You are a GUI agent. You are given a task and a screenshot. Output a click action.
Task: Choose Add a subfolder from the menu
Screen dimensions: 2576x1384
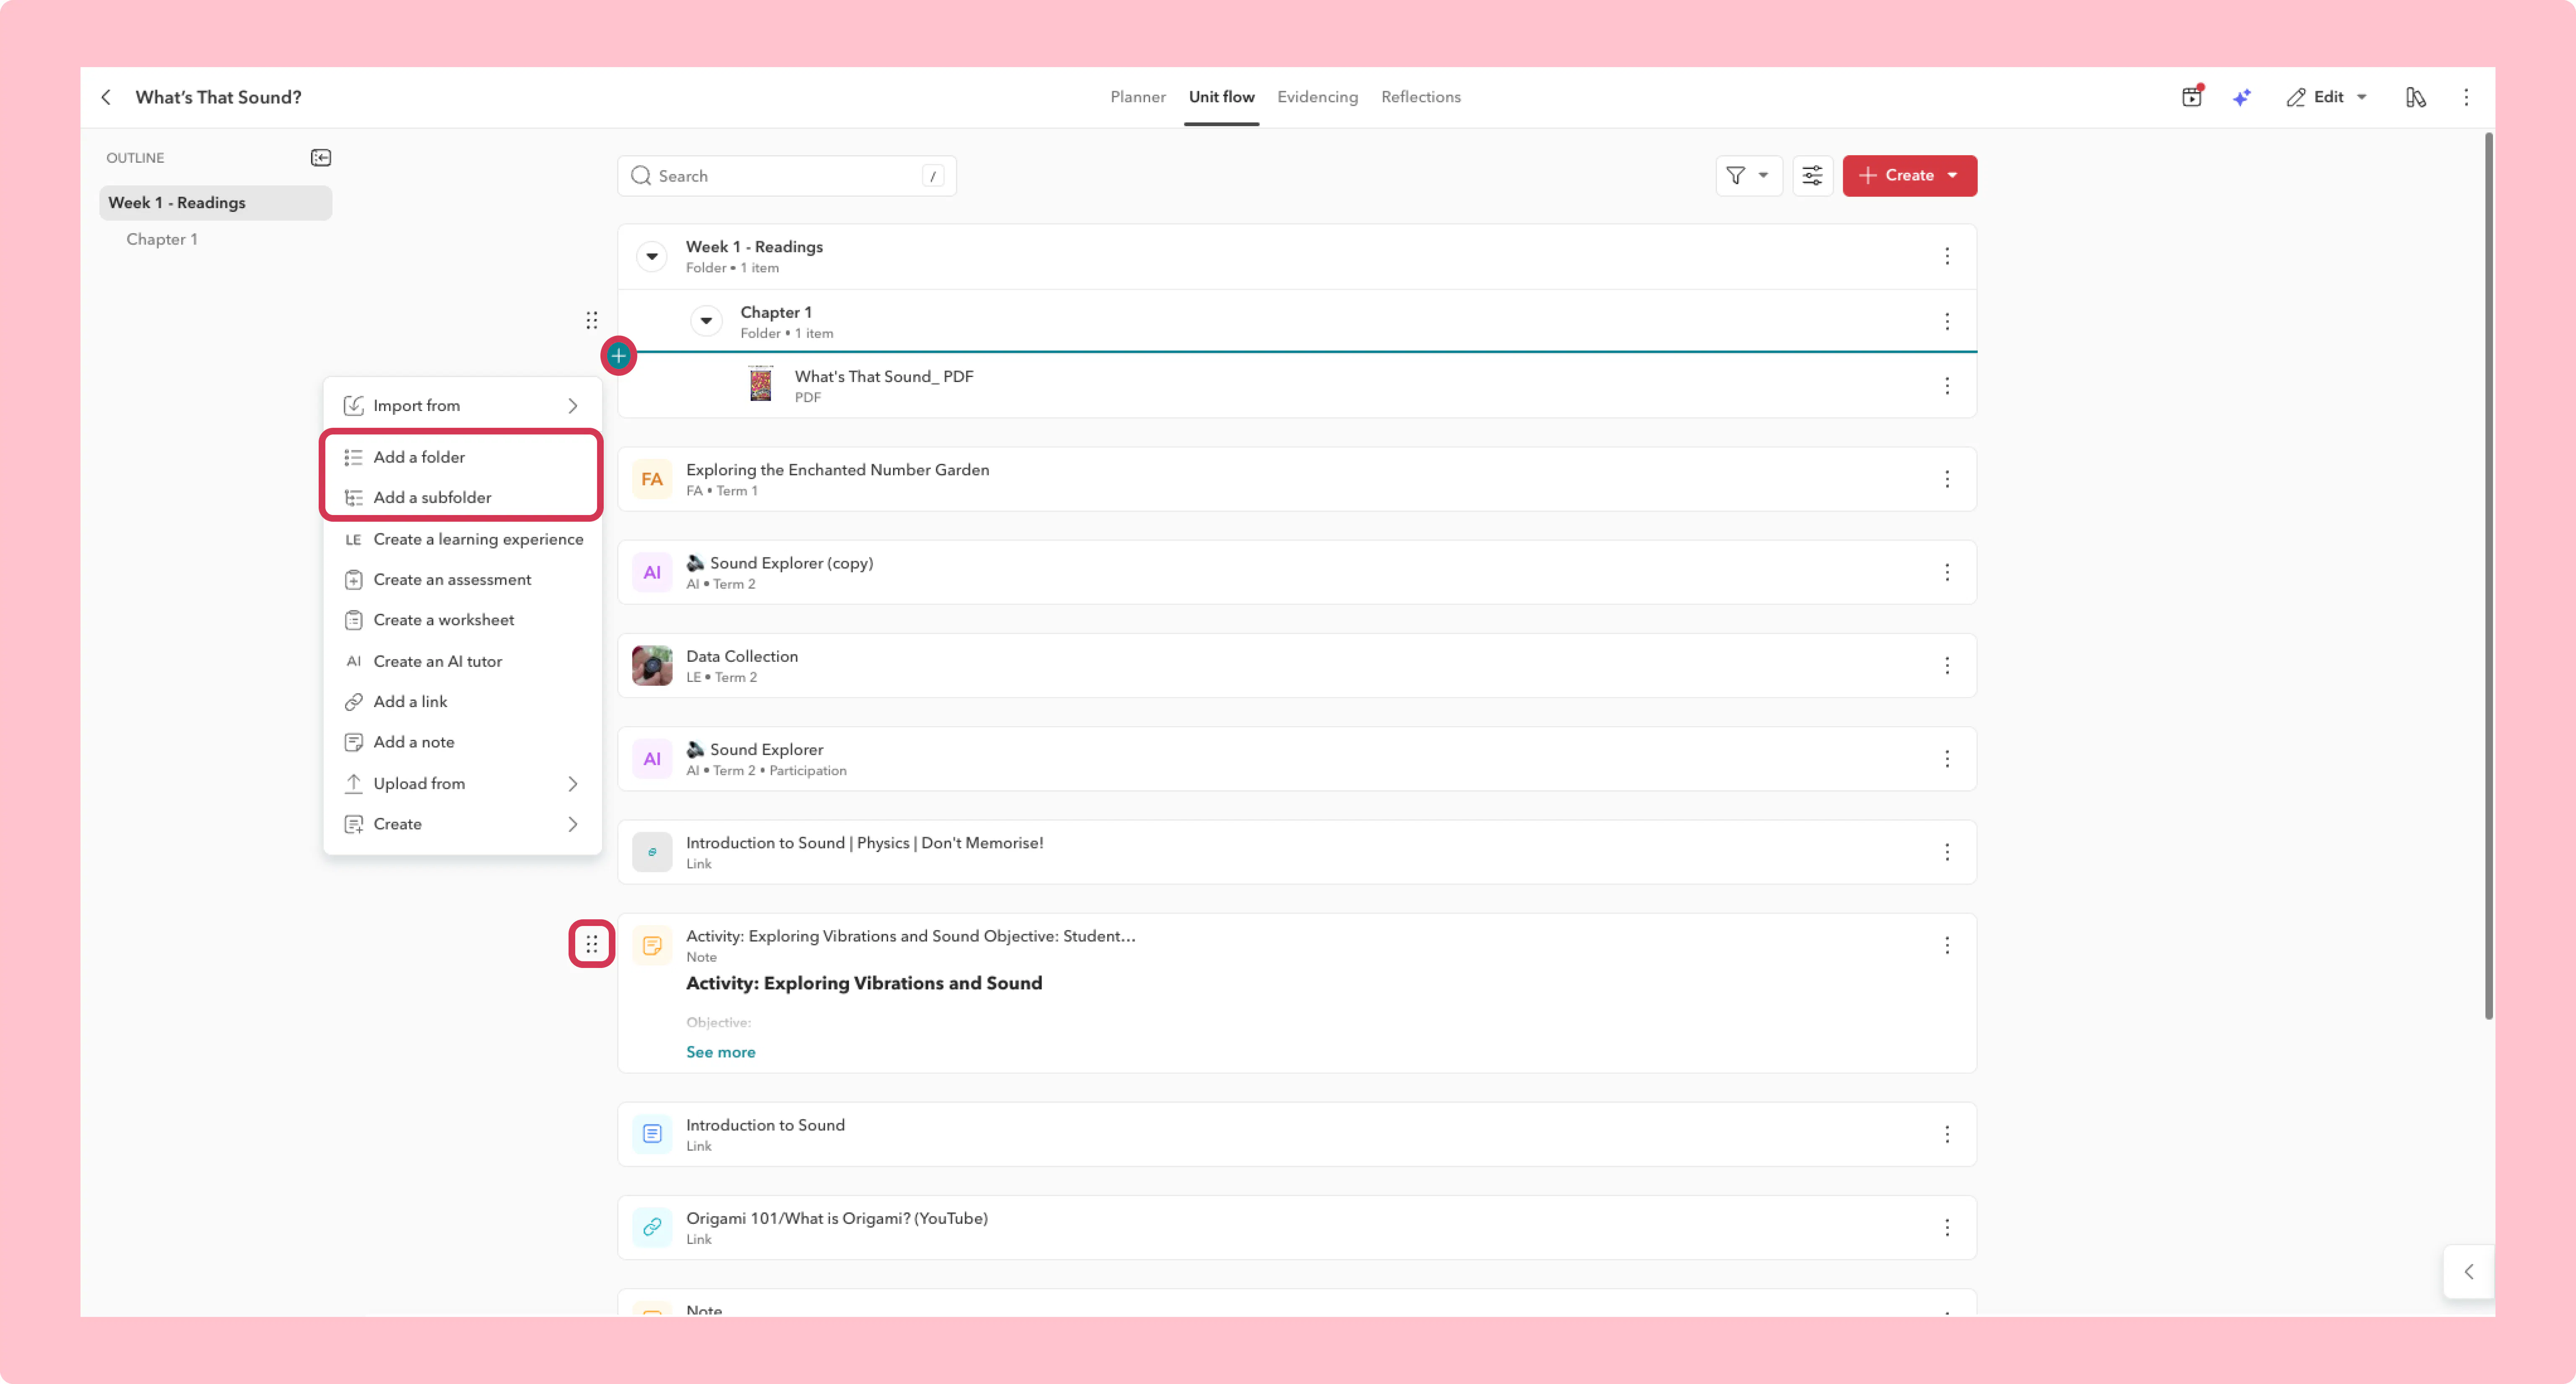[462, 498]
